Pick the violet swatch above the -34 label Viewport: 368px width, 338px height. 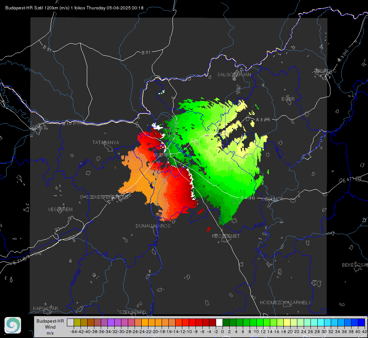[x=111, y=322]
